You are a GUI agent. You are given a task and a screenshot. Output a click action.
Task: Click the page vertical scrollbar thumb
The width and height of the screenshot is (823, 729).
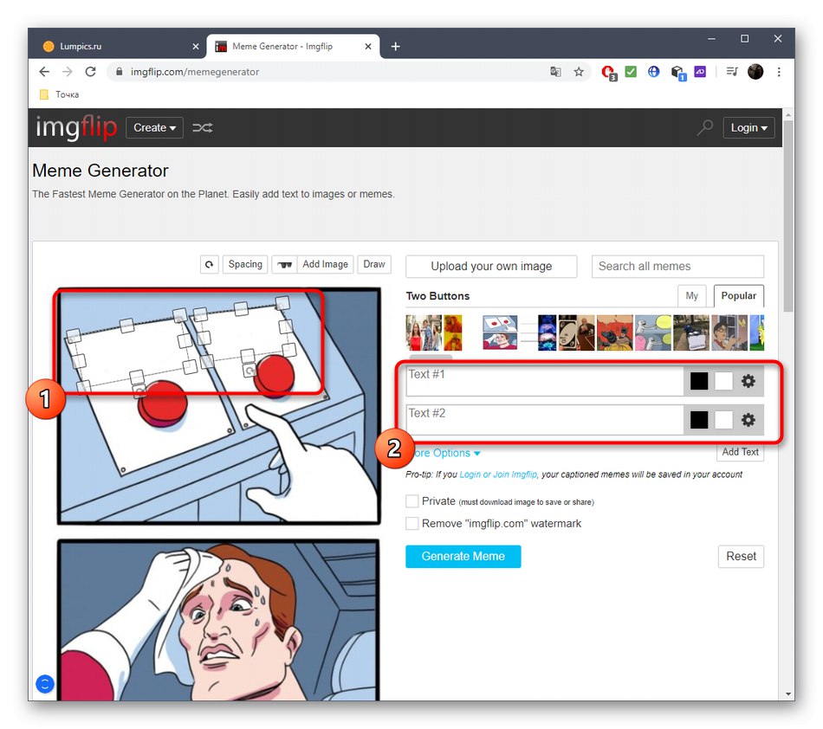787,215
